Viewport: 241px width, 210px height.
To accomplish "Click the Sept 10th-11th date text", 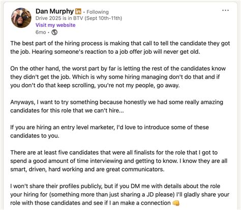I will pyautogui.click(x=103, y=18).
